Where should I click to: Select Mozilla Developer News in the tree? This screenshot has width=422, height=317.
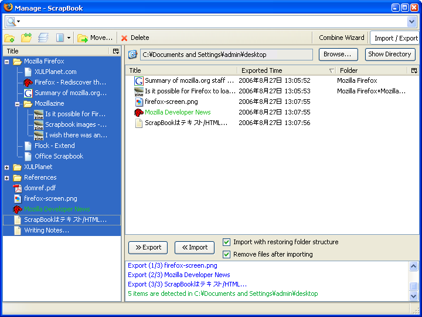click(57, 209)
